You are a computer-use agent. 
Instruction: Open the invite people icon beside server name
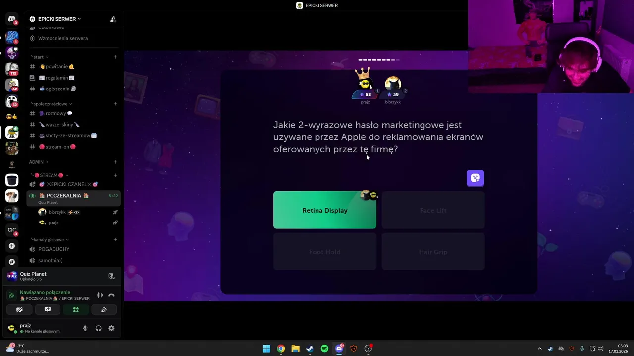pyautogui.click(x=113, y=19)
